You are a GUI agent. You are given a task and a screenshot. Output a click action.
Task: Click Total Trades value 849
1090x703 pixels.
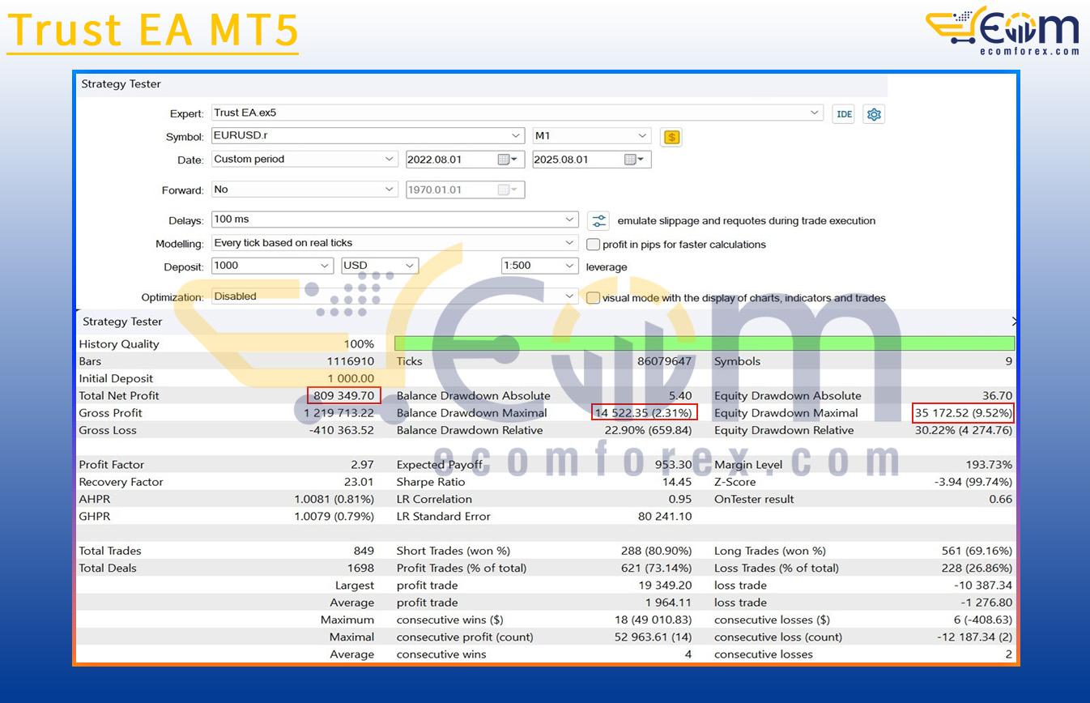(x=364, y=551)
